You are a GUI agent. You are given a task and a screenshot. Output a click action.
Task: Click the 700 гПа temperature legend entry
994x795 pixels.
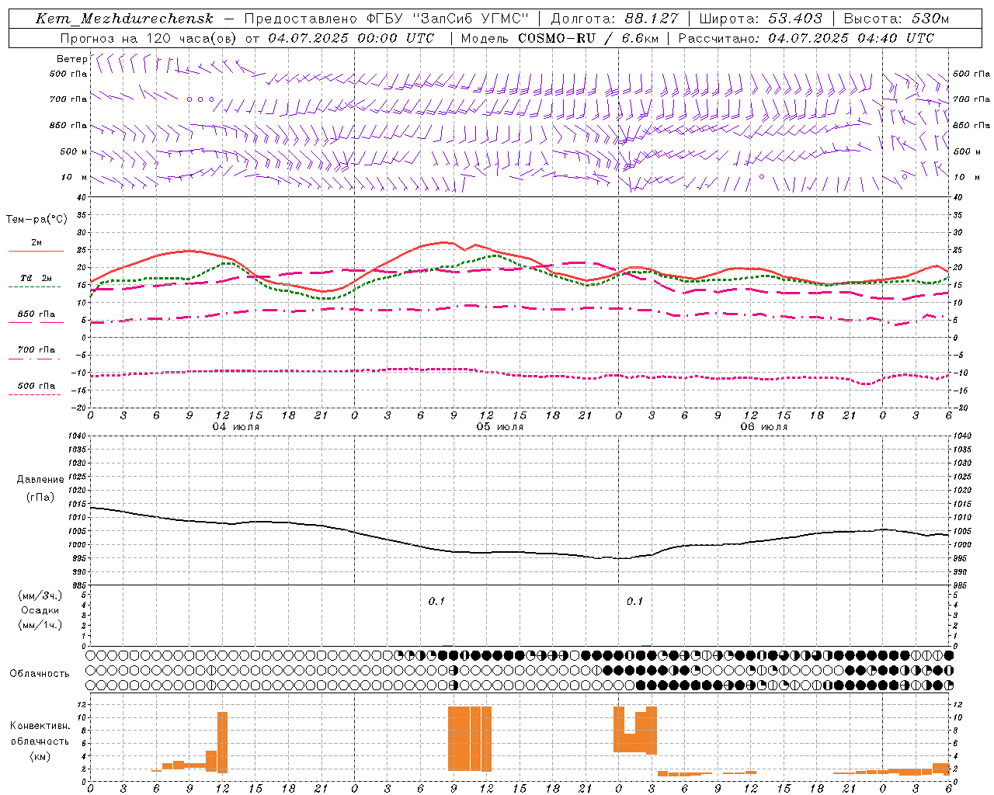(36, 349)
